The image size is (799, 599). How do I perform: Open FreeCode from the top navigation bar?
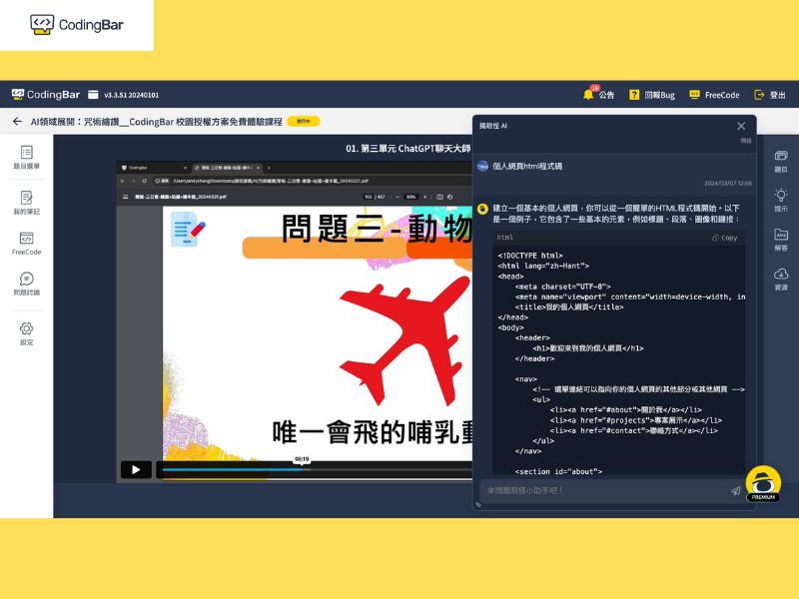(713, 95)
